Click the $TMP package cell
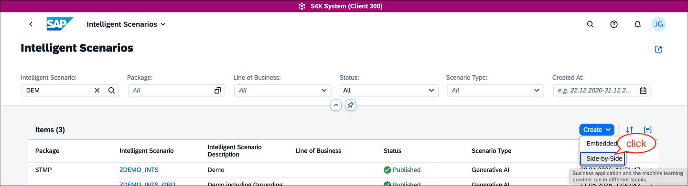The height and width of the screenshot is (186, 688). 43,170
